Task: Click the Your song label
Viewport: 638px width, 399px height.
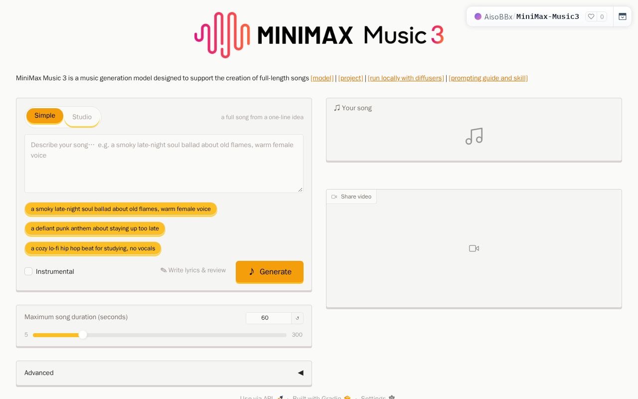Action: [x=353, y=108]
